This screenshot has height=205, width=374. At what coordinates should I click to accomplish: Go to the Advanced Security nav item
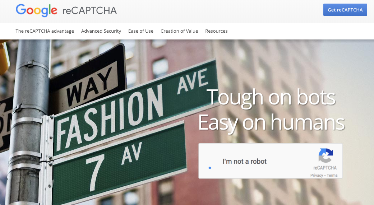[101, 31]
